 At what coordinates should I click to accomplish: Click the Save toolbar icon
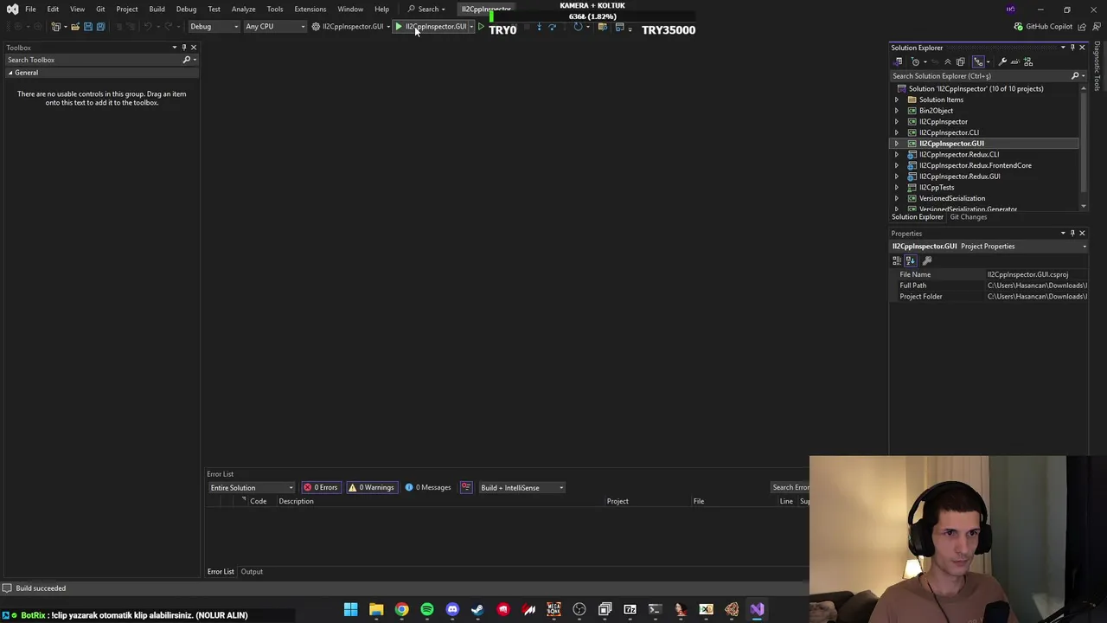(87, 27)
